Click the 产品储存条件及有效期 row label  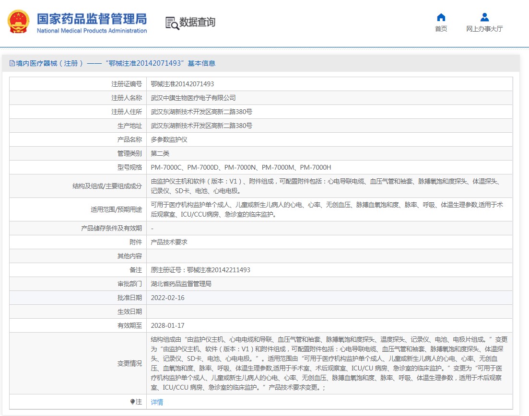(x=111, y=228)
